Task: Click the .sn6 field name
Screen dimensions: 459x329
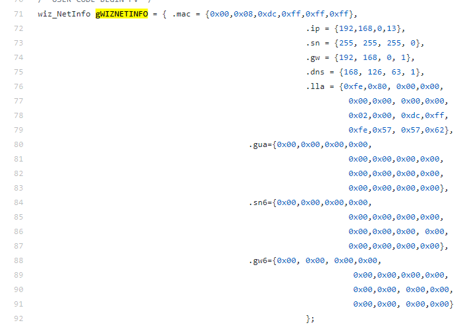Action: 258,202
